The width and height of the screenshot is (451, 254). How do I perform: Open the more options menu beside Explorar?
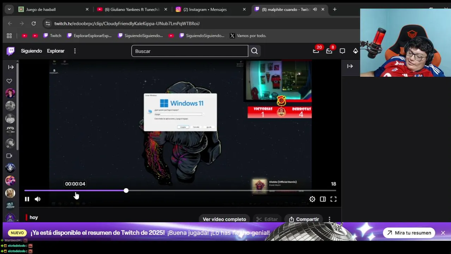75,51
